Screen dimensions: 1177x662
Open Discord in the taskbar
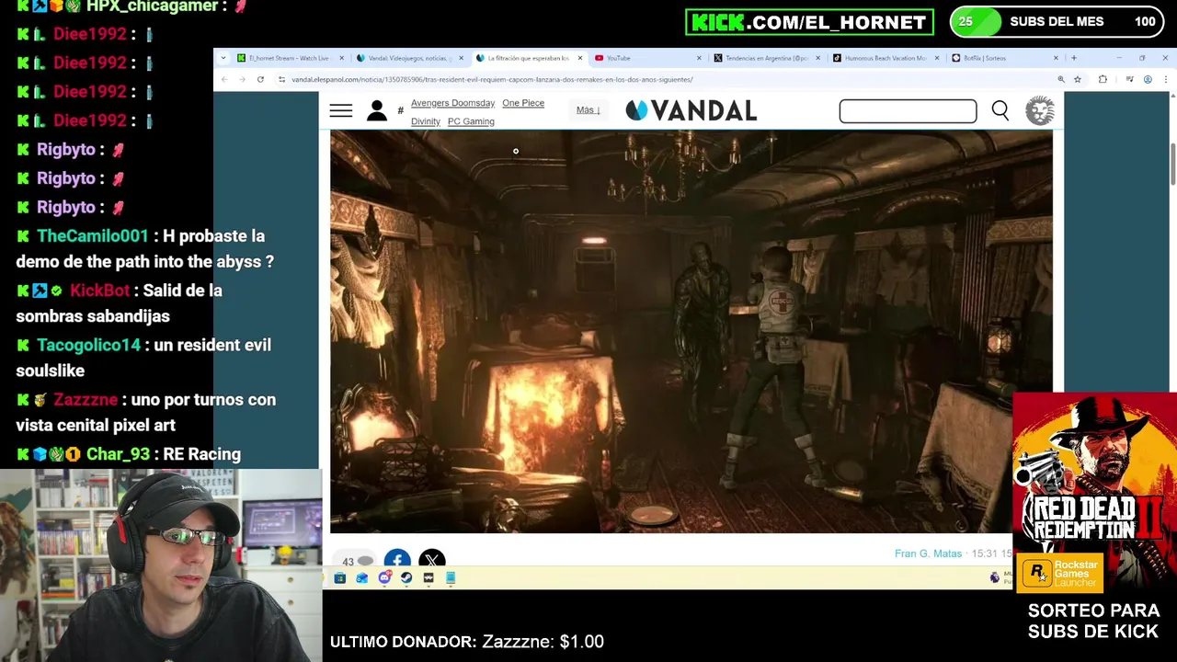pos(384,578)
